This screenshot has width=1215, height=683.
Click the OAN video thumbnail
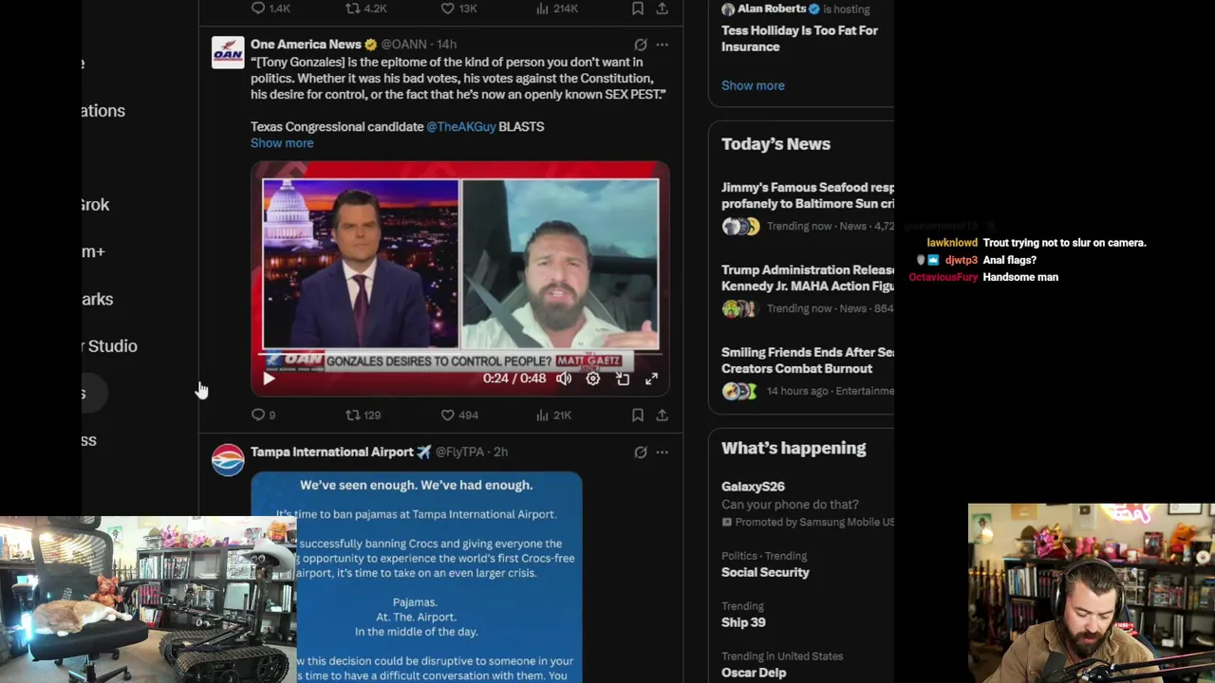(x=460, y=278)
